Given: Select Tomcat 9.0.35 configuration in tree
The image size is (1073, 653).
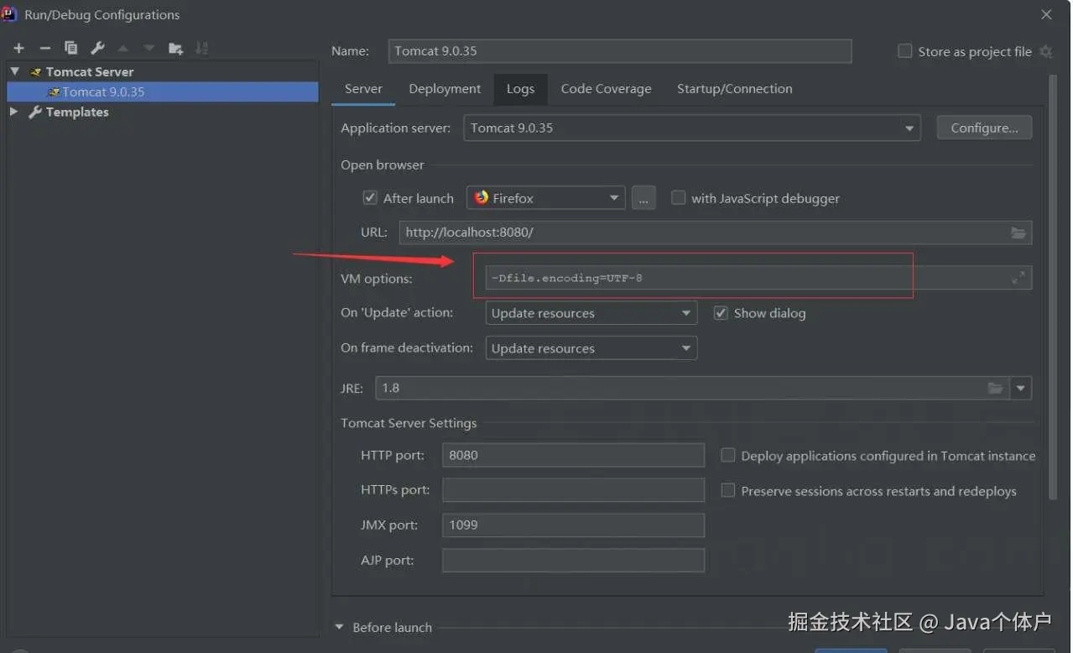Looking at the screenshot, I should (x=163, y=91).
